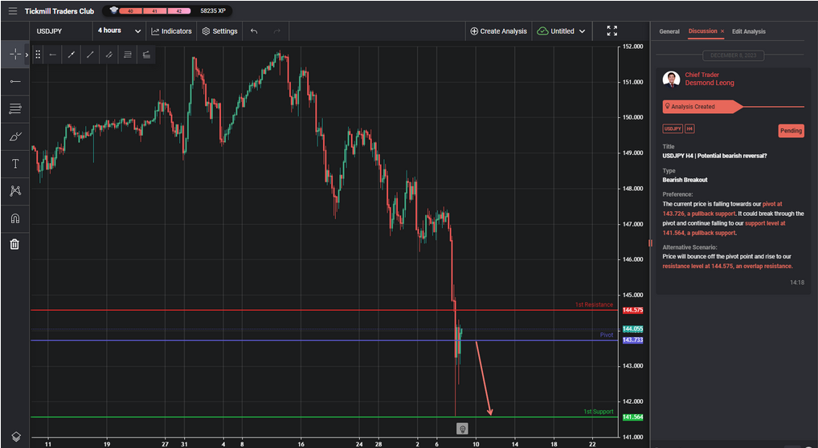Open the layers icon at sidebar bottom

(15, 436)
